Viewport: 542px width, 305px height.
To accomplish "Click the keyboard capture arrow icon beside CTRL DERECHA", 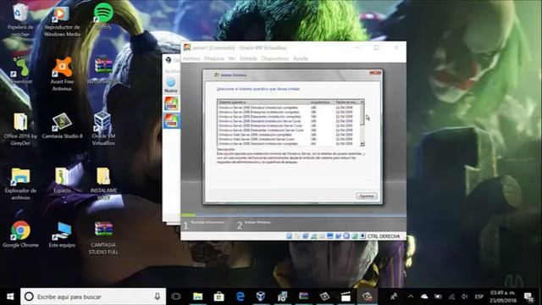I will [x=362, y=236].
